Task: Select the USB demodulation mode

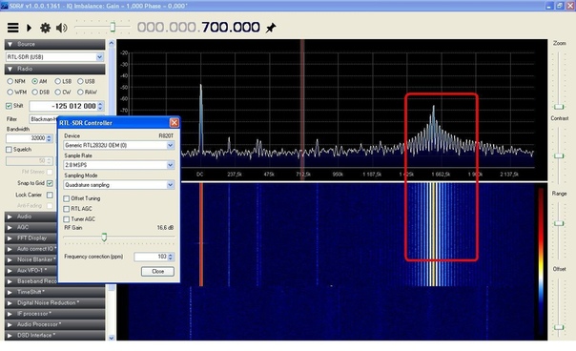Action: pos(80,81)
